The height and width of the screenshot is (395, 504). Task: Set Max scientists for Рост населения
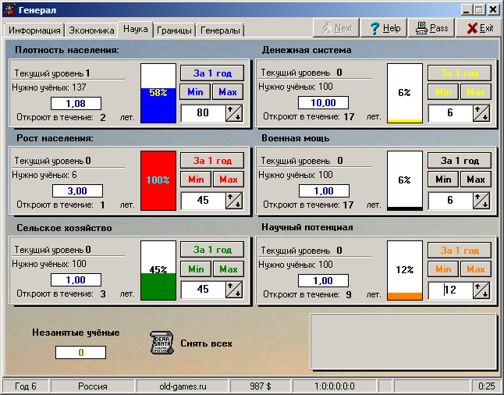click(x=229, y=180)
